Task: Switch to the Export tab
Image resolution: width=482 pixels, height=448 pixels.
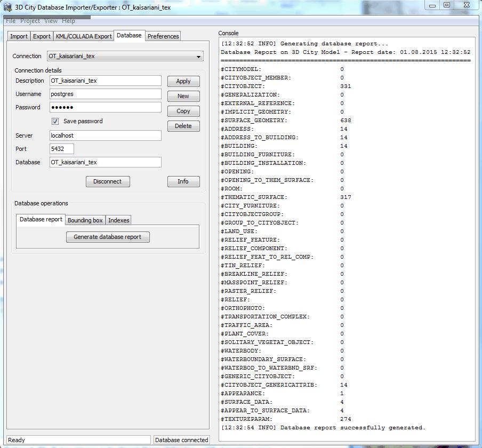Action: (x=42, y=36)
